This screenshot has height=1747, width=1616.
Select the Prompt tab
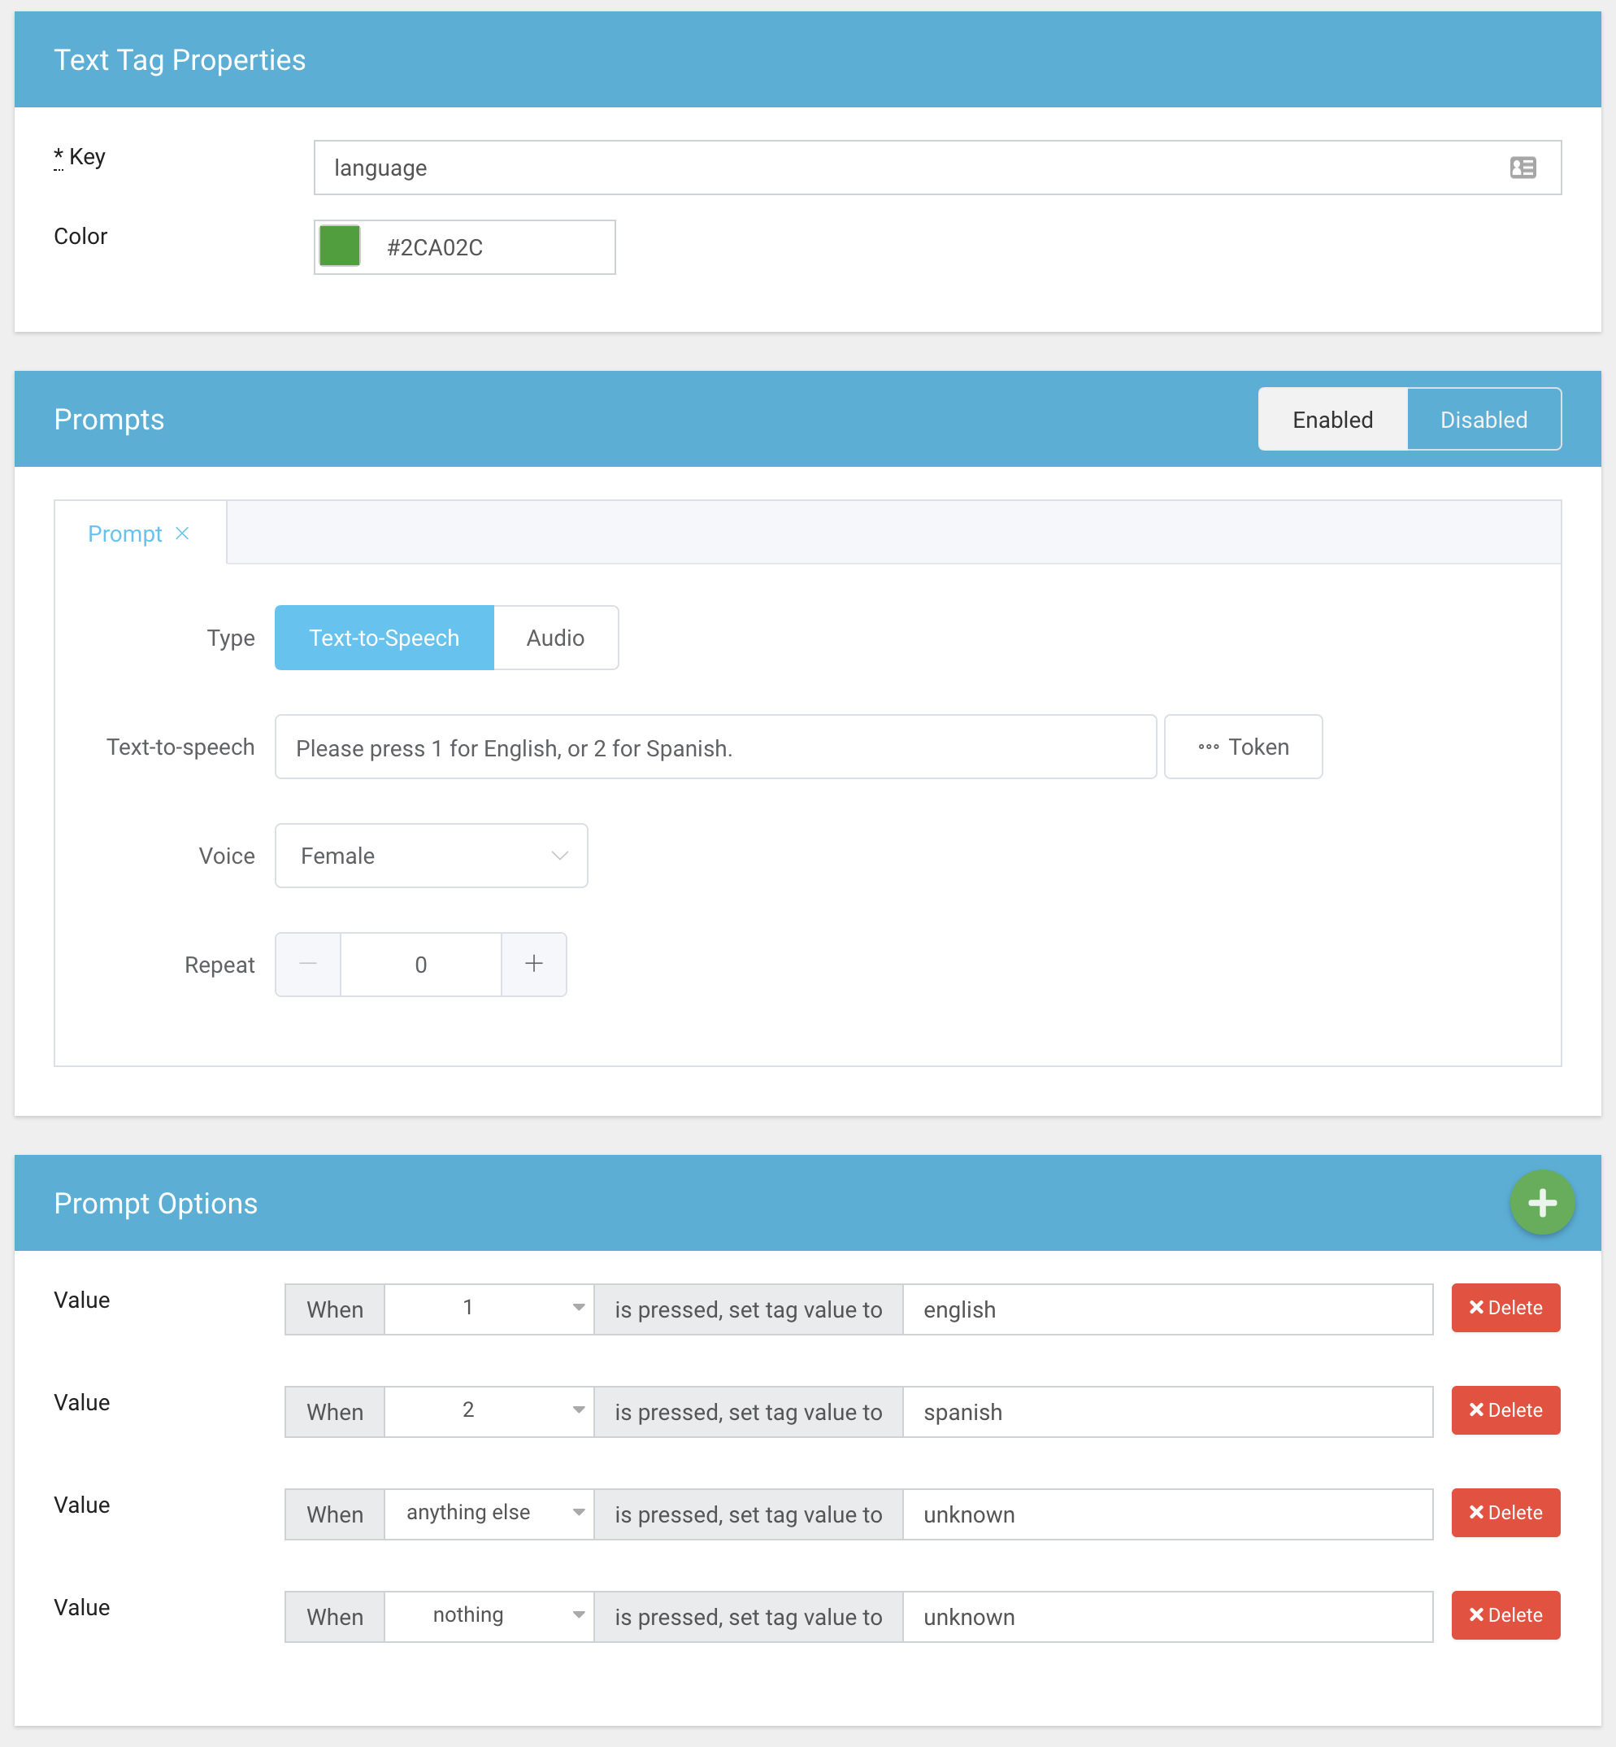tap(125, 534)
